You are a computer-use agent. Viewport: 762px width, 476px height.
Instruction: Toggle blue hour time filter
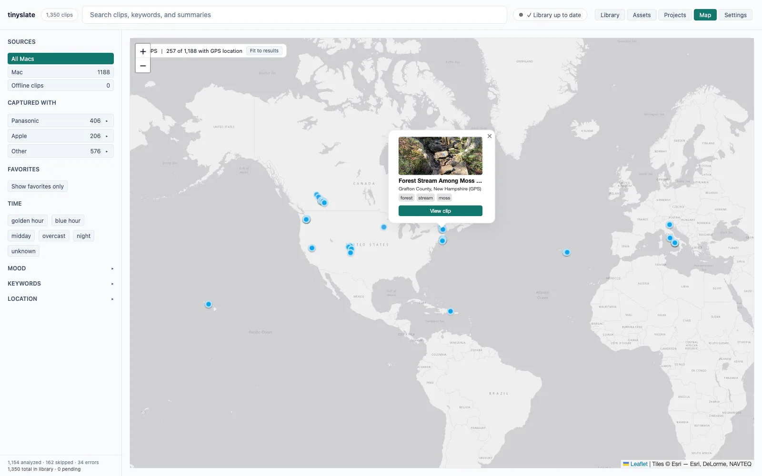coord(68,221)
